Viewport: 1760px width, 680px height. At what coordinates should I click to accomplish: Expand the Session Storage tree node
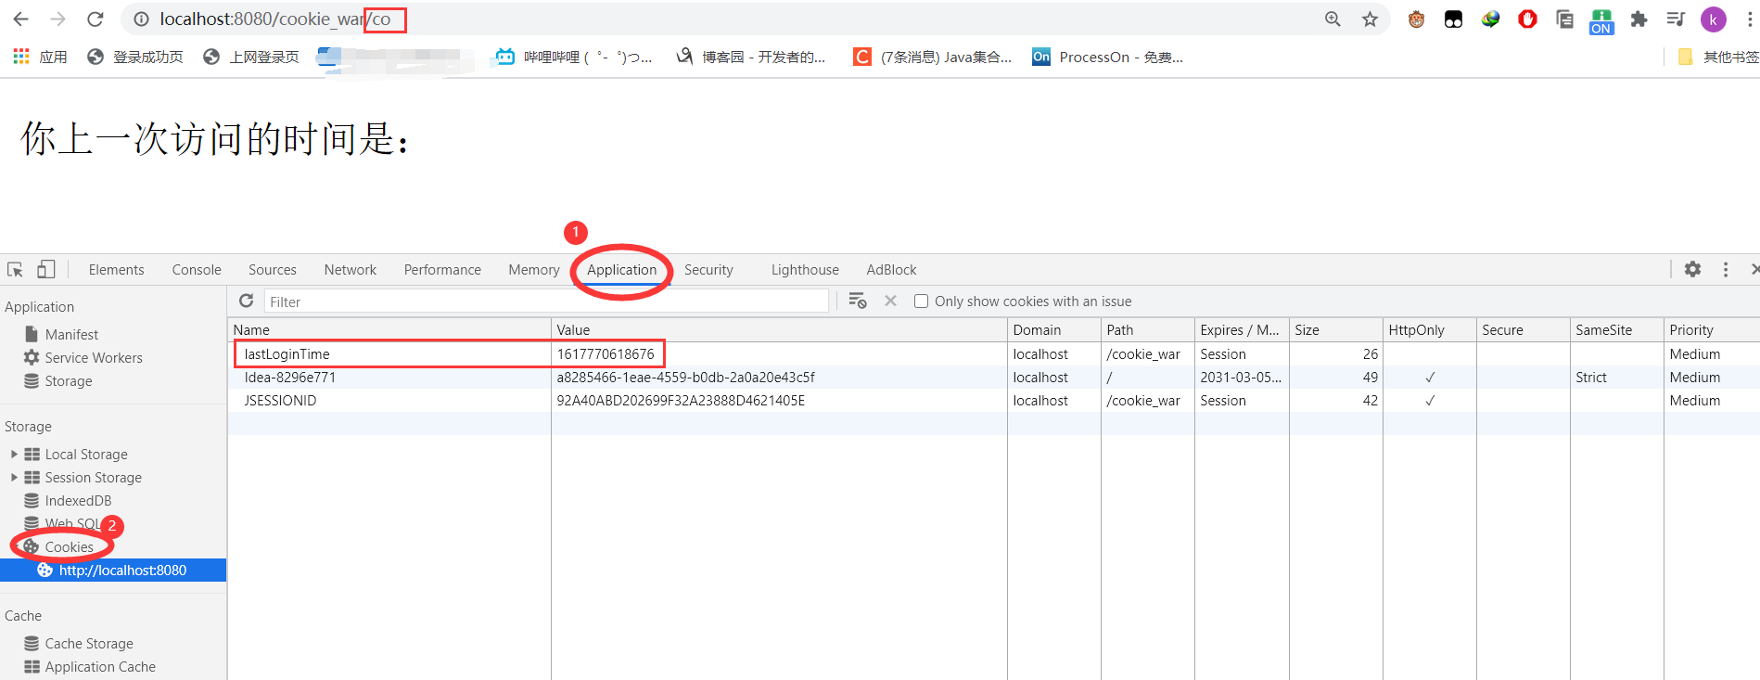(x=14, y=478)
